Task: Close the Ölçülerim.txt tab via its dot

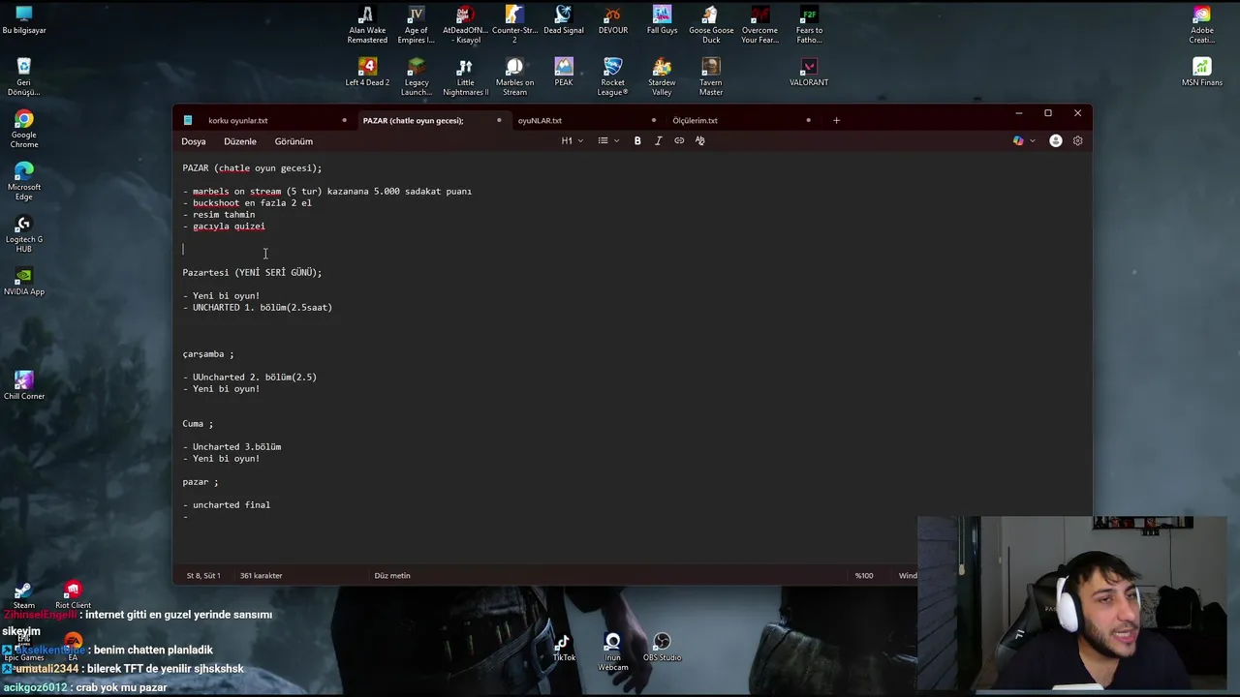Action: click(808, 121)
